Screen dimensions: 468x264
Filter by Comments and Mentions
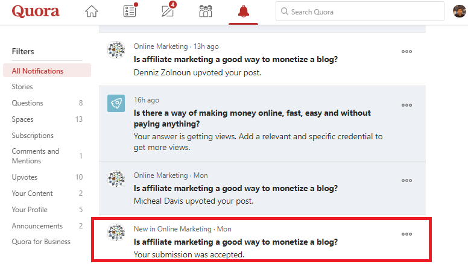(x=47, y=156)
